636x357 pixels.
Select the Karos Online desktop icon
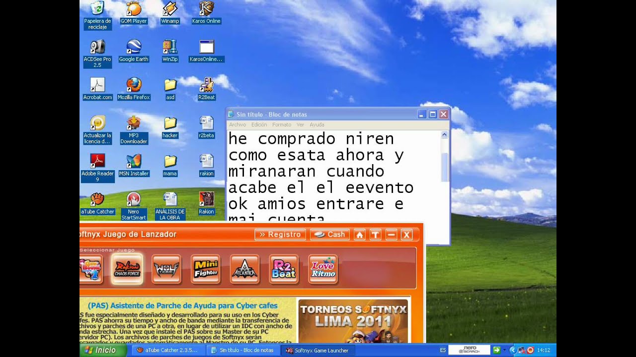(206, 13)
